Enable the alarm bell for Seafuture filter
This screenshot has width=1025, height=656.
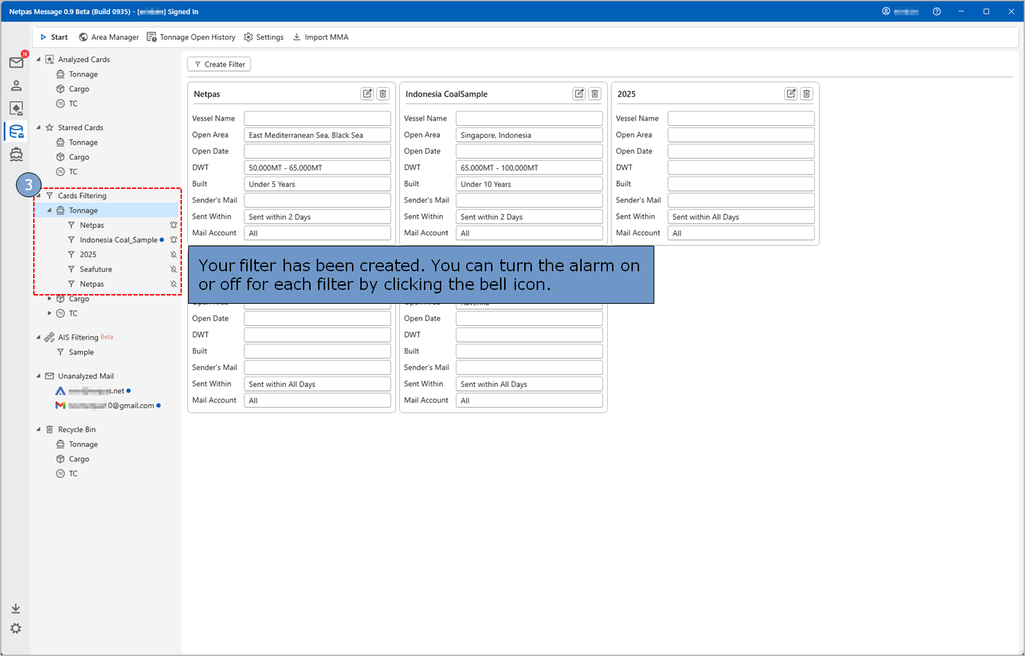coord(174,269)
